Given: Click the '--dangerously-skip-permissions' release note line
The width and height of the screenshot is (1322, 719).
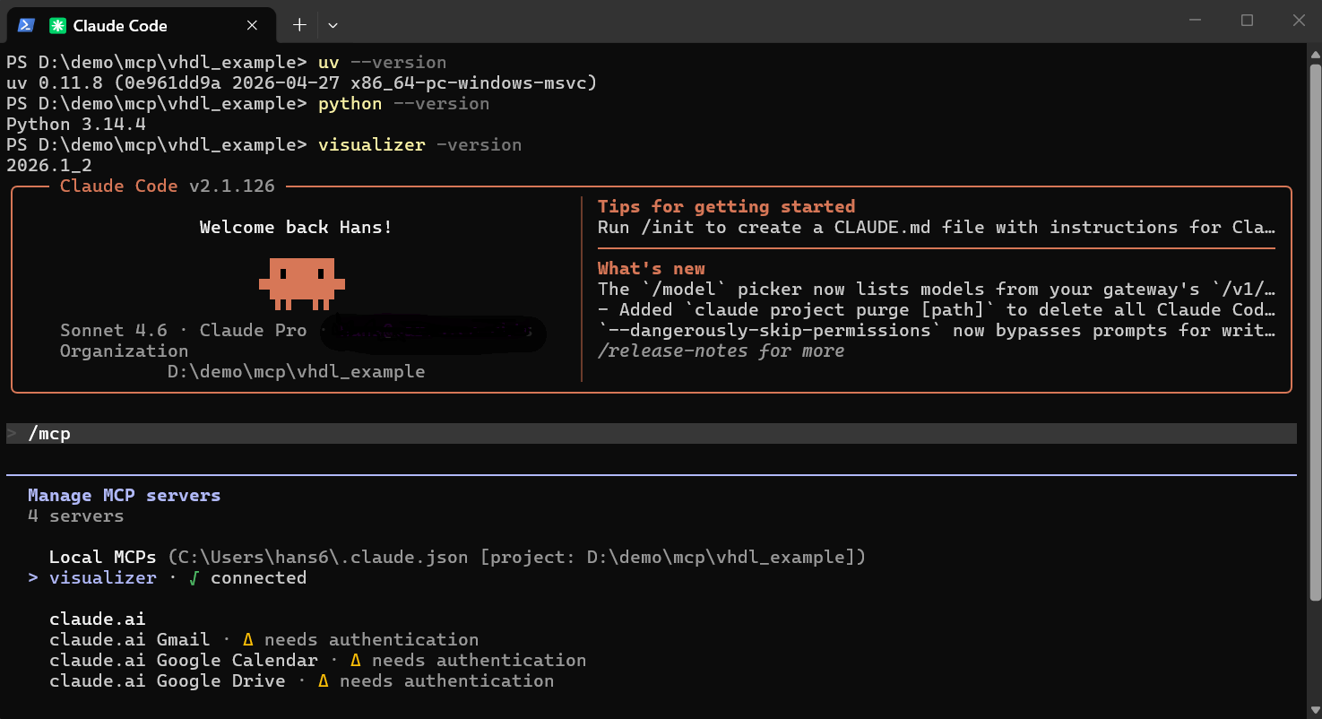Looking at the screenshot, I should (937, 330).
